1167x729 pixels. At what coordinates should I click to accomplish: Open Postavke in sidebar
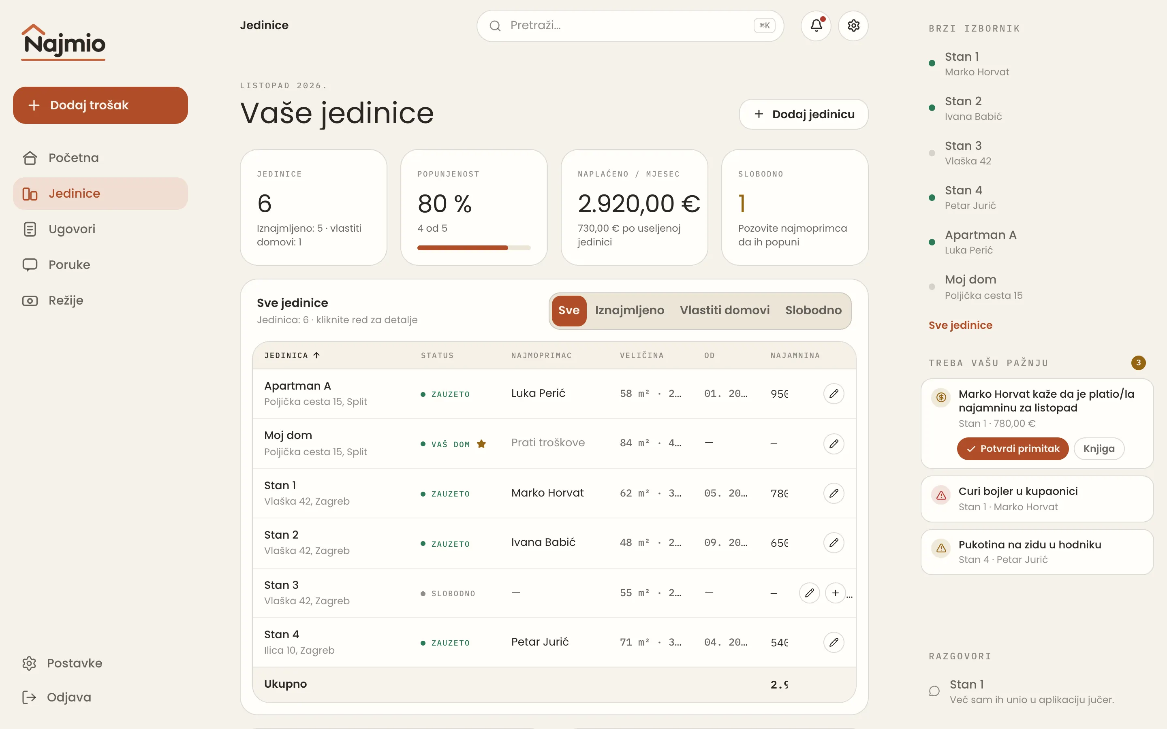(100, 663)
